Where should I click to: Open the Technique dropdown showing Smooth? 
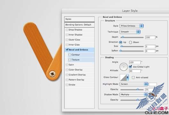[130, 32]
